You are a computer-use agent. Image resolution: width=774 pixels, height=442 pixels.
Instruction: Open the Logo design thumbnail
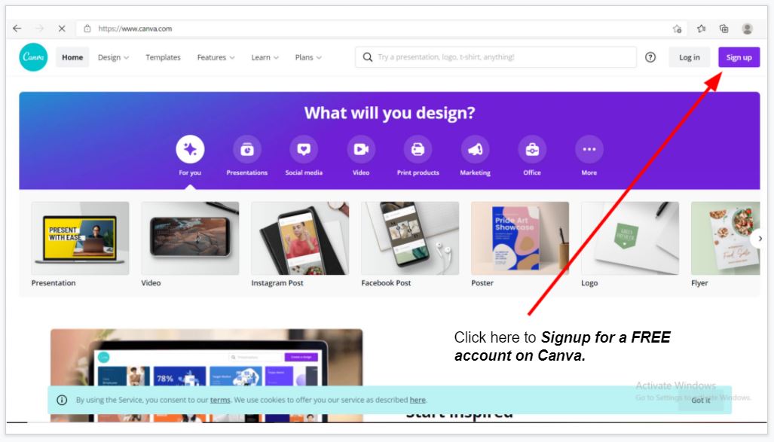pos(630,238)
